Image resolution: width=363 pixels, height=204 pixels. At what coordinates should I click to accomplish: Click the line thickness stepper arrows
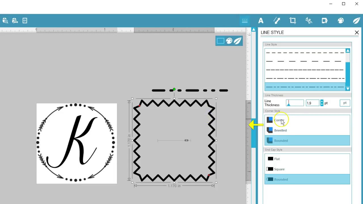(322, 103)
